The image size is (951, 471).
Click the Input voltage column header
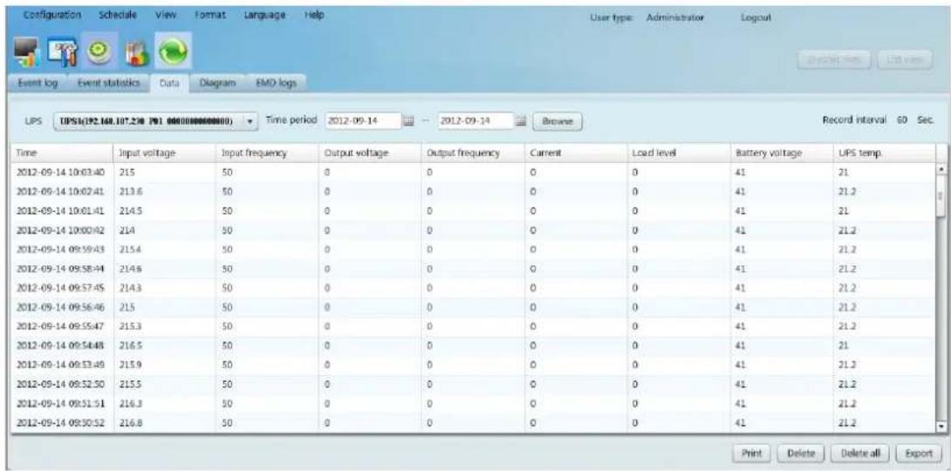point(164,154)
